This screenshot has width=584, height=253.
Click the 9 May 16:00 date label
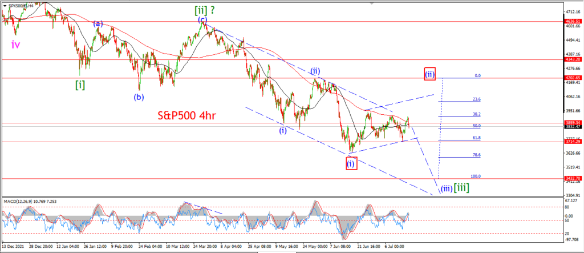[x=287, y=247]
